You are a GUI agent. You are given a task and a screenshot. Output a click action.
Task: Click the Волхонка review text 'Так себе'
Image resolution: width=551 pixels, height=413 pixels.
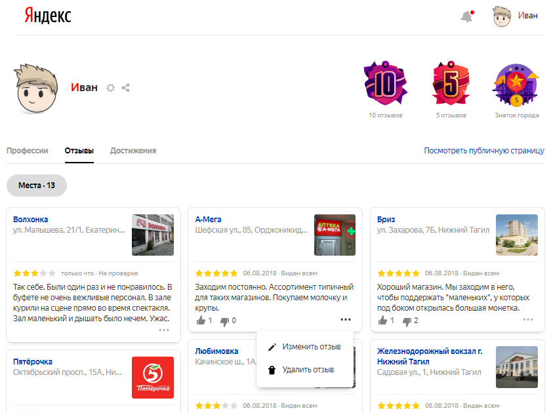pos(92,303)
